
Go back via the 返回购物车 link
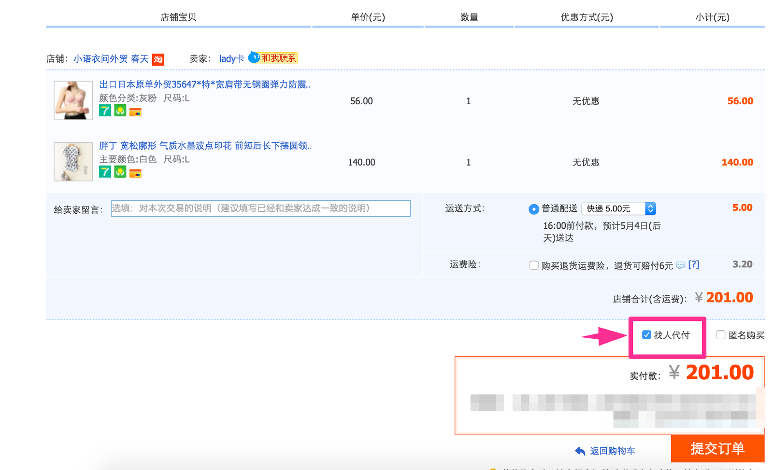tap(612, 451)
